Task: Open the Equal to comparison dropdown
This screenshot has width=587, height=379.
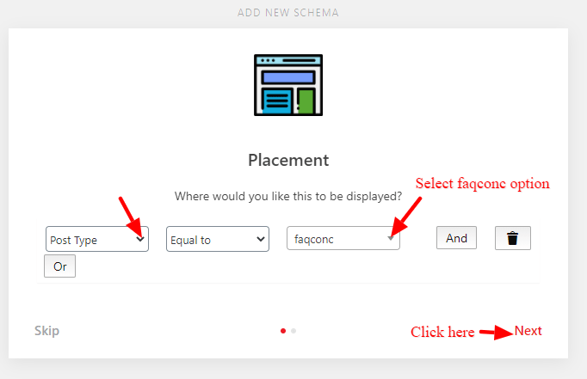Action: pyautogui.click(x=218, y=239)
